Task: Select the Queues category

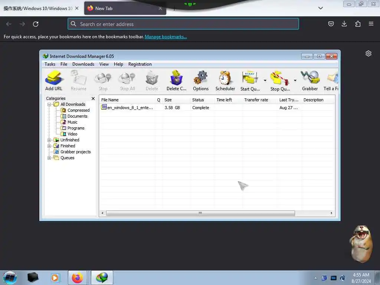Action: click(68, 158)
